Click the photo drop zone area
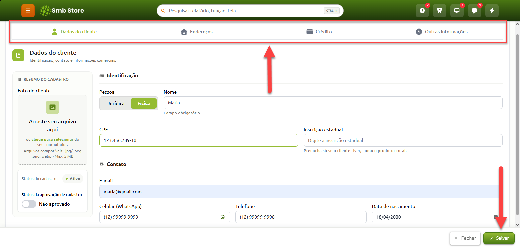Image resolution: width=520 pixels, height=249 pixels. pos(53,130)
